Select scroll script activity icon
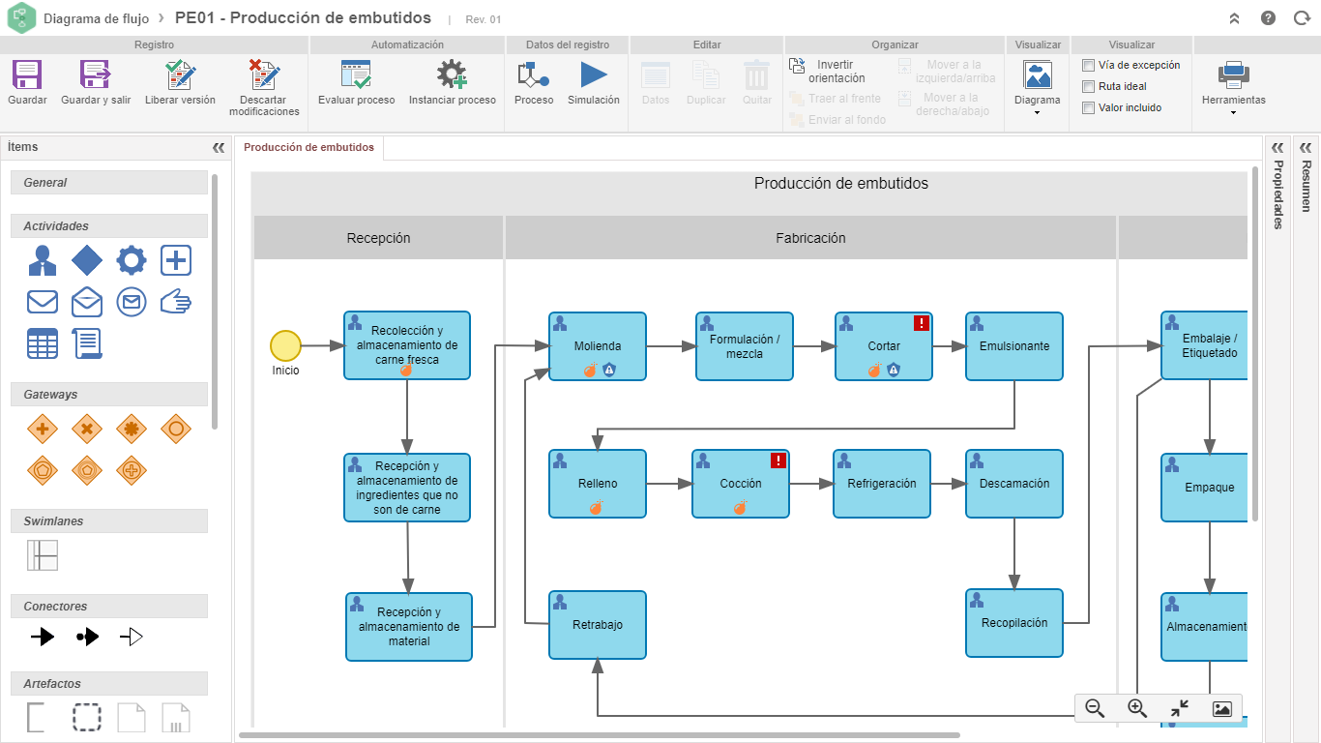Image resolution: width=1321 pixels, height=743 pixels. [x=86, y=343]
